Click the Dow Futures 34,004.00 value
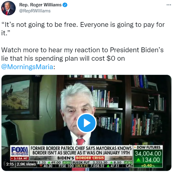The image size is (175, 173). coord(148,154)
